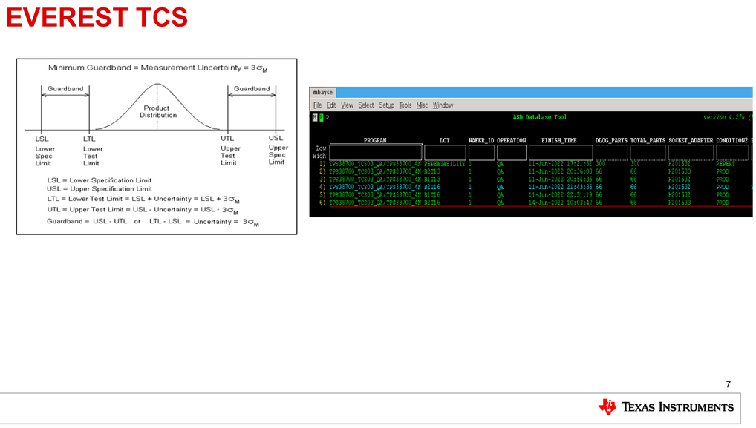The height and width of the screenshot is (428, 756).
Task: Click the SOCKET_ADAPTER filter input field
Action: (690, 153)
